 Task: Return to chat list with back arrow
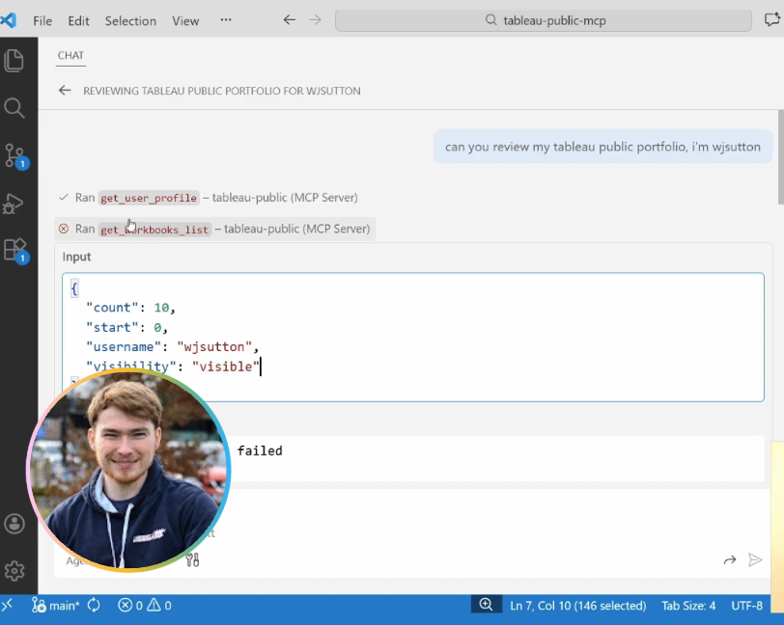pos(65,91)
